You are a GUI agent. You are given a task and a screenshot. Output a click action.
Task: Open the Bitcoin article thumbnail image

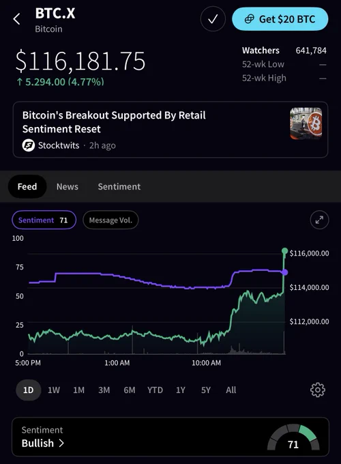click(x=306, y=123)
